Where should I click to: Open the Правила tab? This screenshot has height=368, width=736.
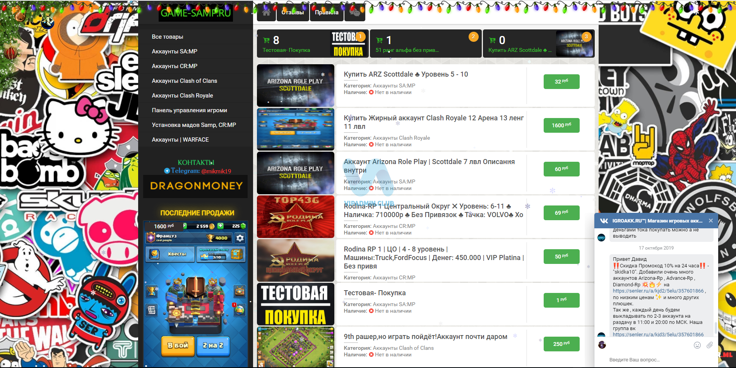click(x=327, y=12)
